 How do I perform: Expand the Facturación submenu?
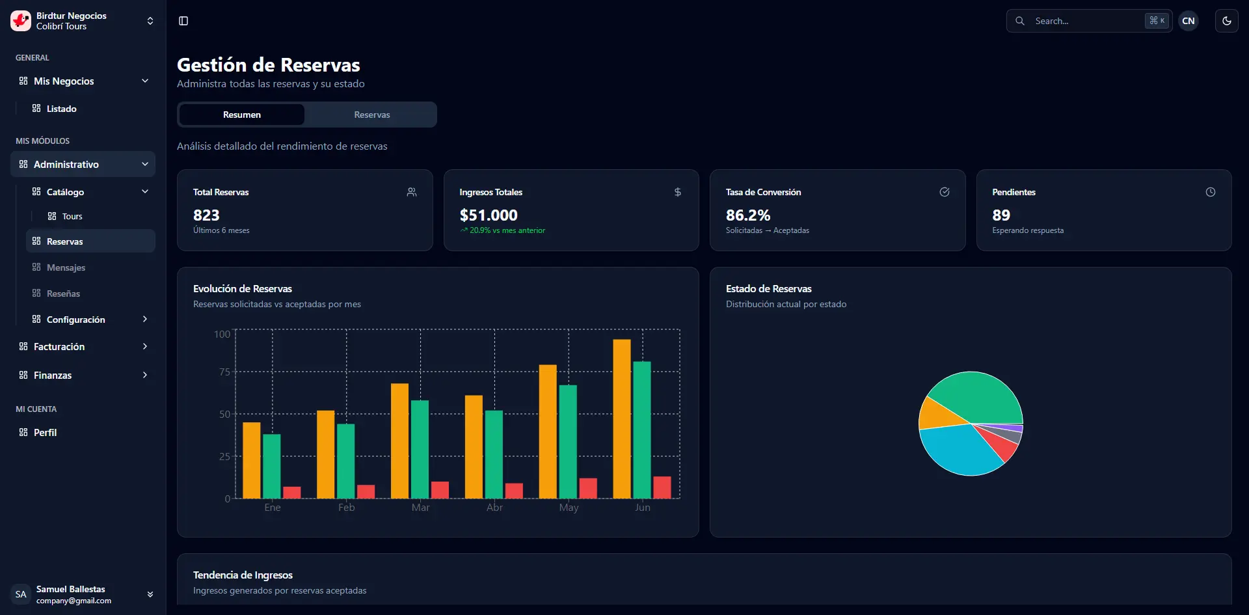(144, 347)
